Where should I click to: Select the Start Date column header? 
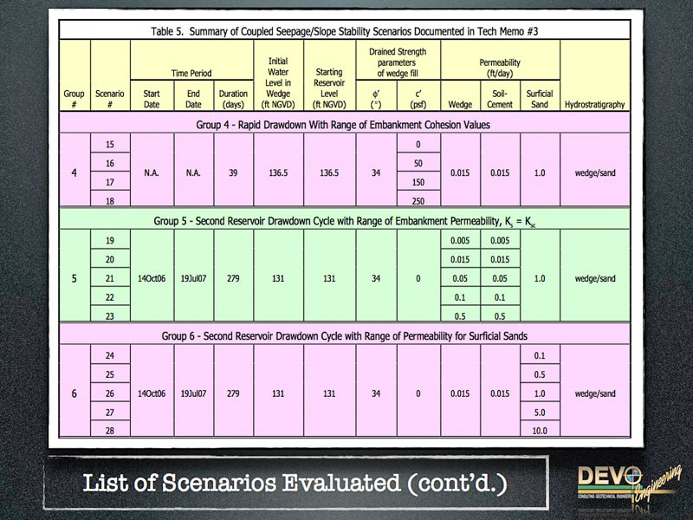[x=151, y=99]
